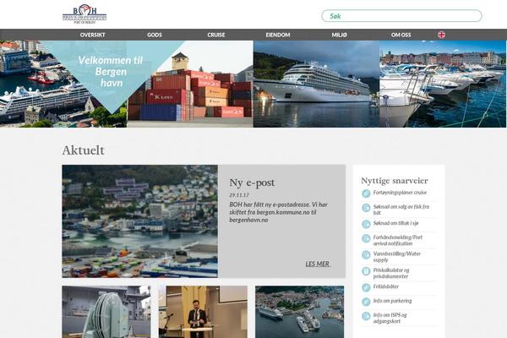Click the LES MER link
The height and width of the screenshot is (338, 507).
(x=318, y=264)
